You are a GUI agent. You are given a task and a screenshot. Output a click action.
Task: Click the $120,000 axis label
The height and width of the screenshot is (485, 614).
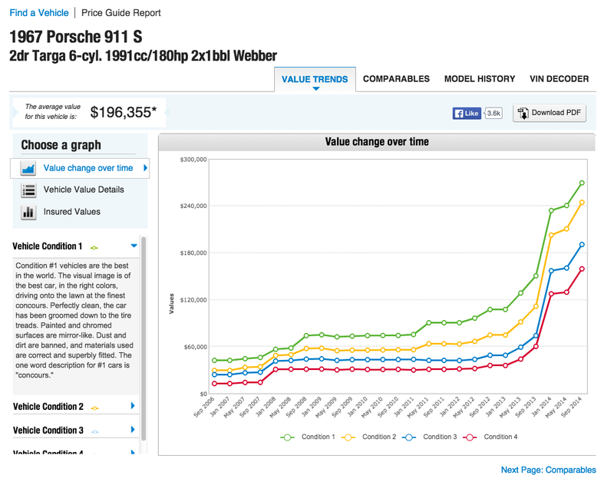(x=193, y=300)
